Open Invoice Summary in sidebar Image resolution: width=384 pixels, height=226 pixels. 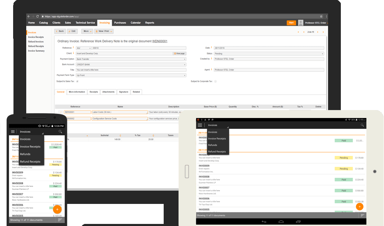click(36, 51)
